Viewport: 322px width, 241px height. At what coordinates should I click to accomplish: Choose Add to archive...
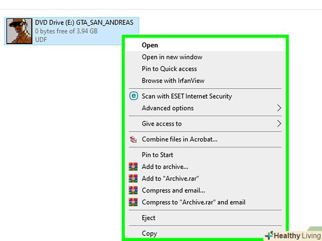click(205, 166)
